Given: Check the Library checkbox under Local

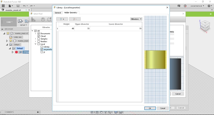Looking at the screenshot, I should click(42, 47).
